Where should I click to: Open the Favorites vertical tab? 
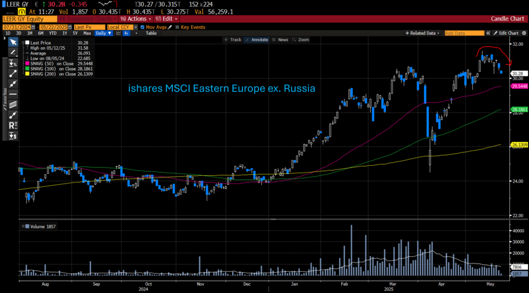pyautogui.click(x=5, y=99)
